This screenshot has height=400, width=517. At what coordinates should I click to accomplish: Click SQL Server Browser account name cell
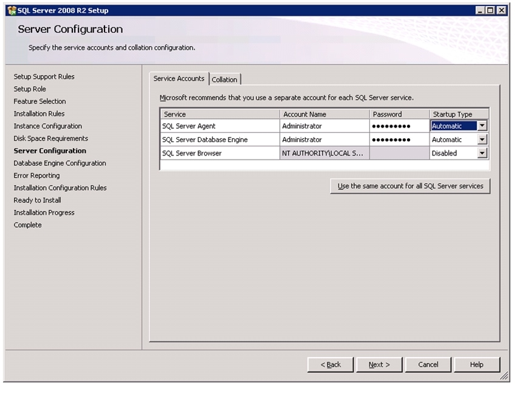point(324,154)
